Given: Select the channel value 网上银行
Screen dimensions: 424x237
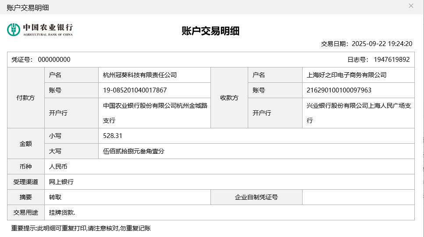Looking at the screenshot, I should pos(61,182).
